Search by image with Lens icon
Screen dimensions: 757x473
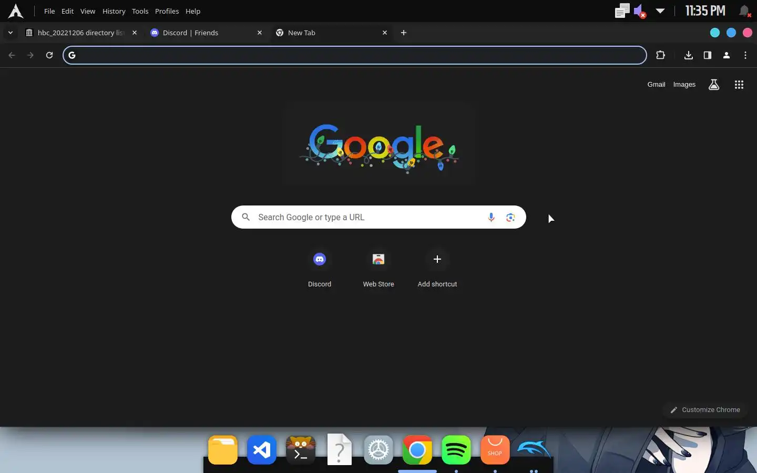click(510, 217)
